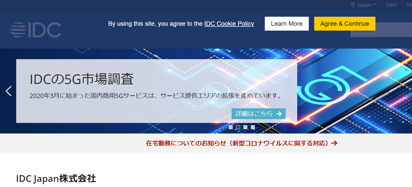Click the white arrow inside 詳細はこちら button

click(279, 114)
